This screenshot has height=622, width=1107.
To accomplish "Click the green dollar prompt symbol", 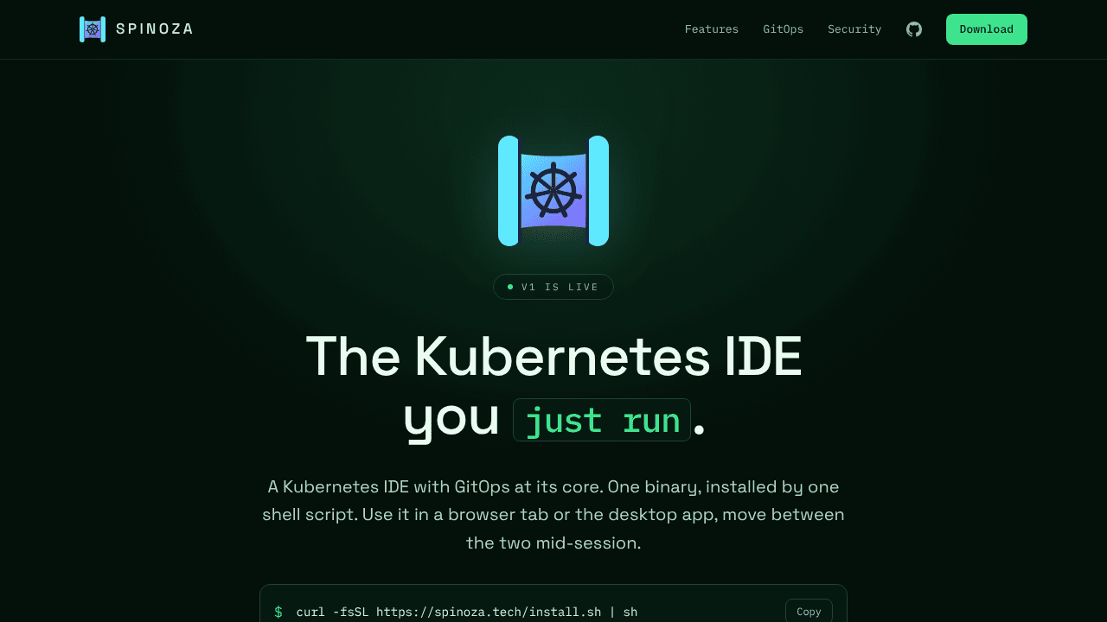I will [x=278, y=612].
